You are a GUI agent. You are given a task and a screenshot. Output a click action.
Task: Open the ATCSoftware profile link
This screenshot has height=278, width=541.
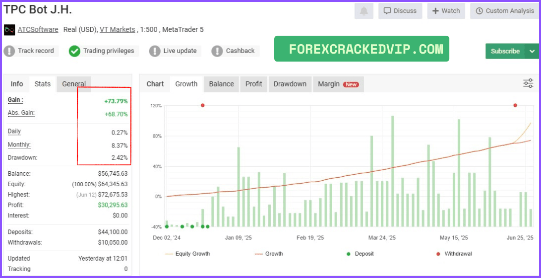tap(38, 30)
